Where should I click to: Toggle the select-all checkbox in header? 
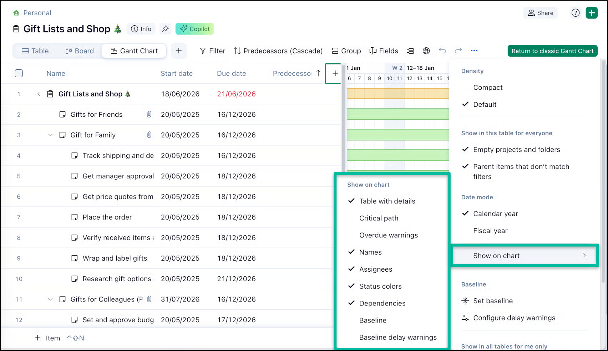(19, 73)
